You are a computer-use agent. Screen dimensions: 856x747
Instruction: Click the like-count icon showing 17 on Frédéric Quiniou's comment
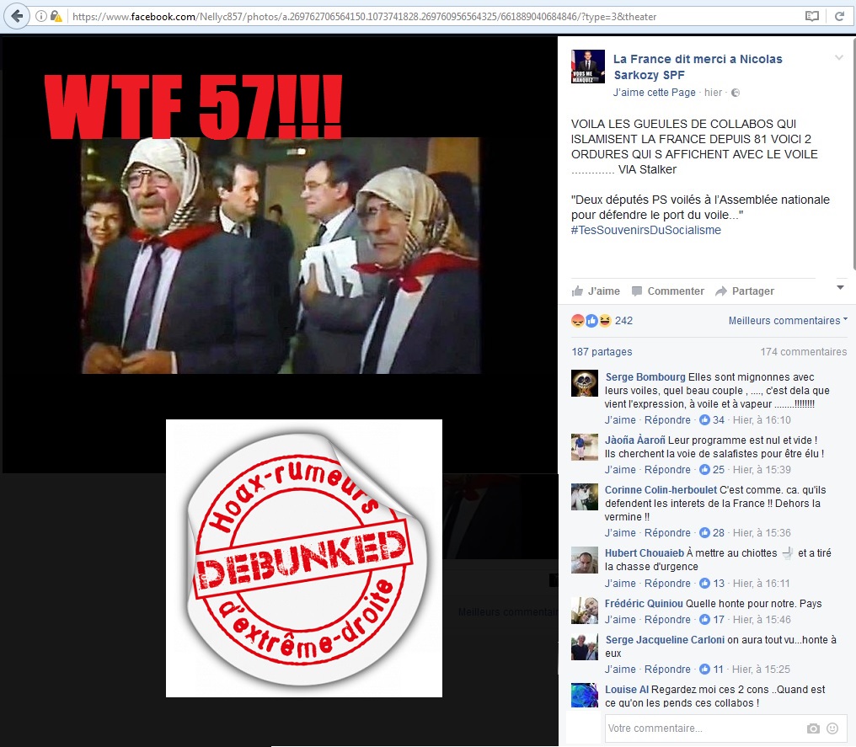coord(705,620)
